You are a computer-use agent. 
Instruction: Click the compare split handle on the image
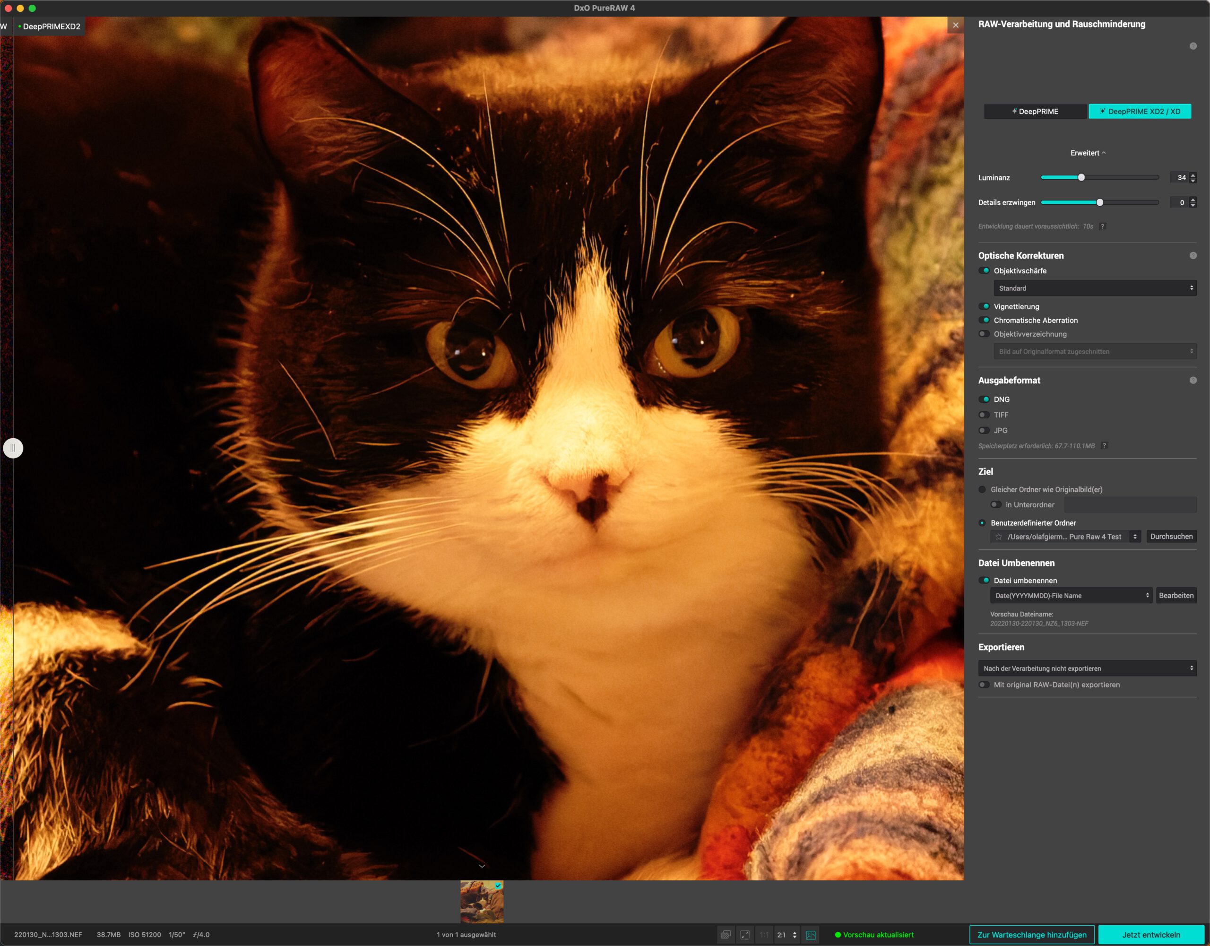[x=13, y=448]
